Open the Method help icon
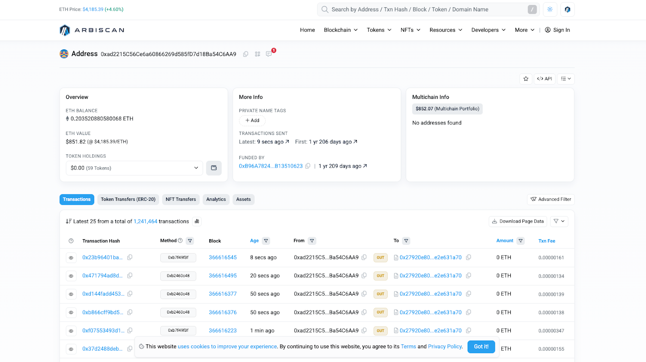The height and width of the screenshot is (362, 646). tap(180, 241)
